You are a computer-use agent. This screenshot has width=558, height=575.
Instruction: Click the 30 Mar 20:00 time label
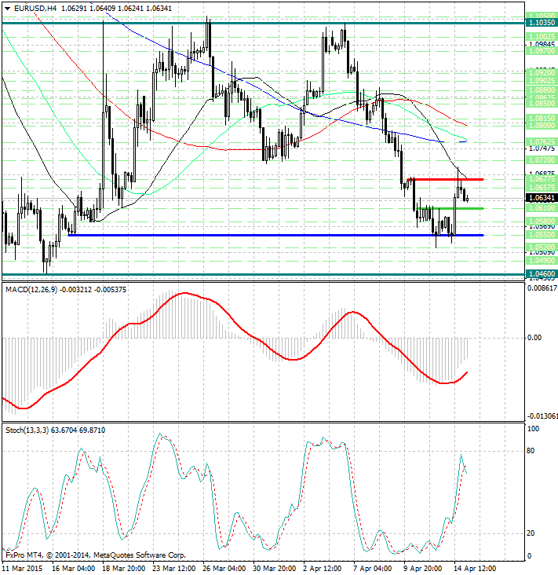pos(275,569)
